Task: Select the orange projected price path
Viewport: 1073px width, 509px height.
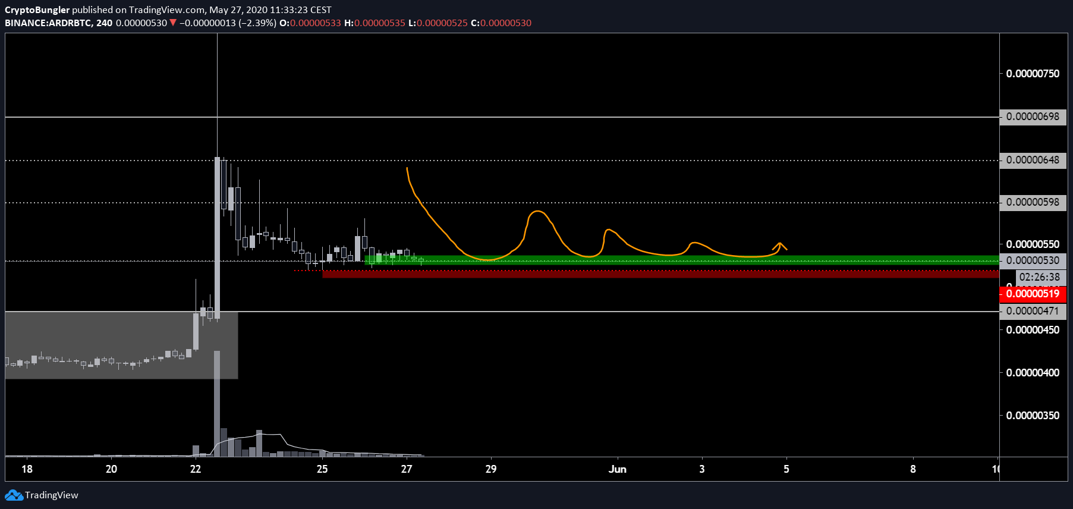Action: point(596,214)
